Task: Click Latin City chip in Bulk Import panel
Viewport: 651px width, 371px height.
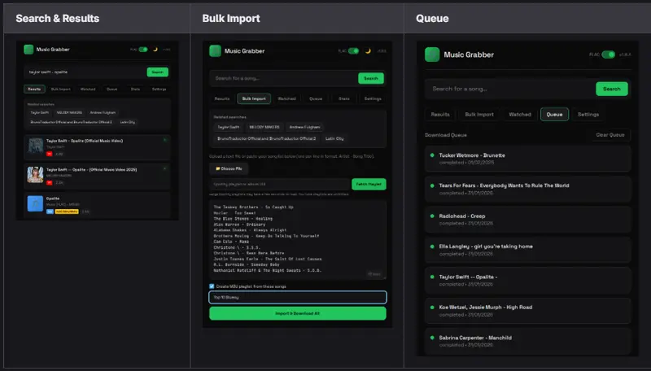Action: [x=334, y=138]
